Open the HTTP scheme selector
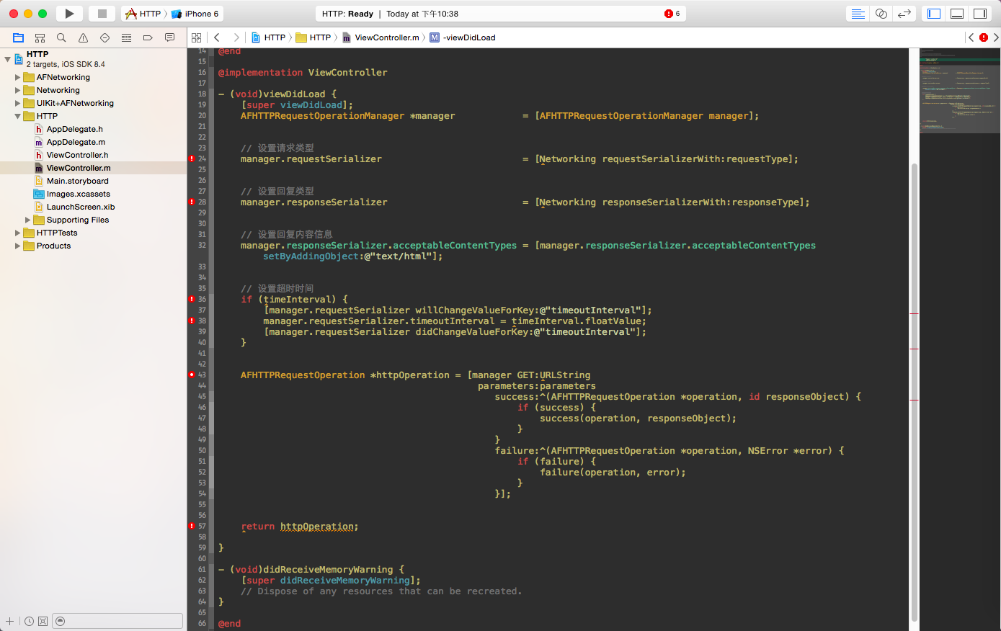 coord(143,14)
